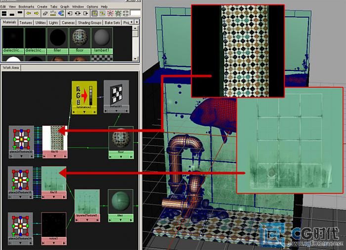Screen dimensions: 346x250
Task: Go to next graph with right arrow
Action: (37, 13)
